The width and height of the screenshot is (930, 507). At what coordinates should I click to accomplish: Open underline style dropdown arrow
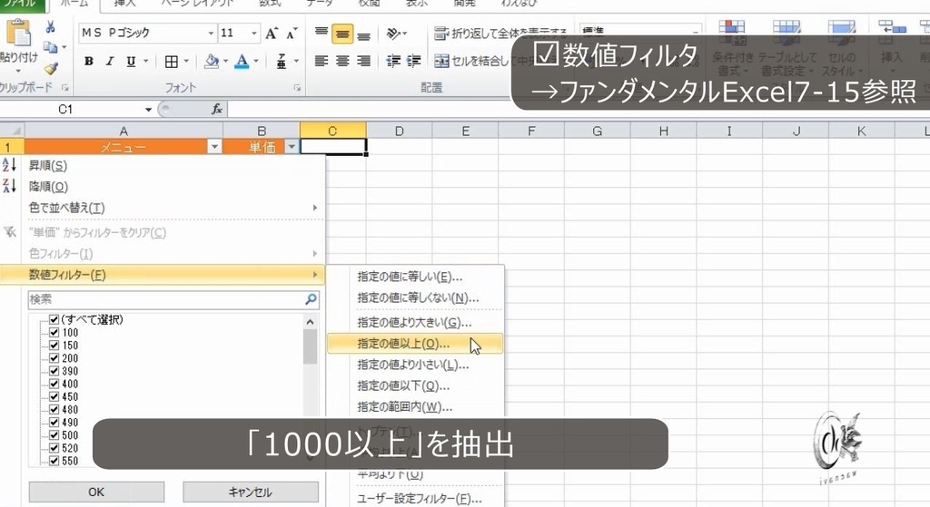pyautogui.click(x=145, y=61)
